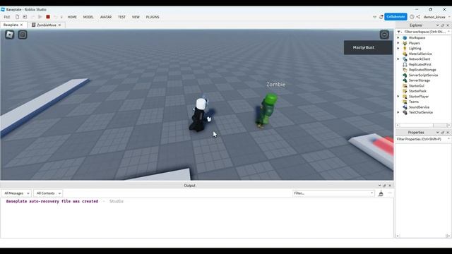452x254 pixels.
Task: Open the Properties panel options chevron
Action: (437, 133)
